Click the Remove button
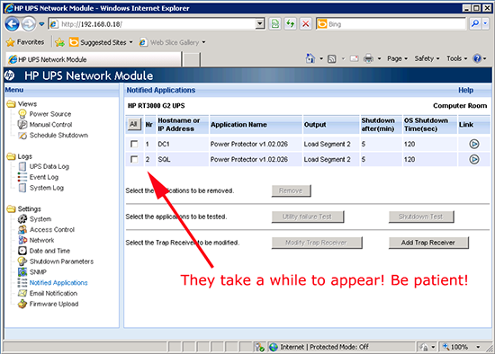 pyautogui.click(x=291, y=190)
